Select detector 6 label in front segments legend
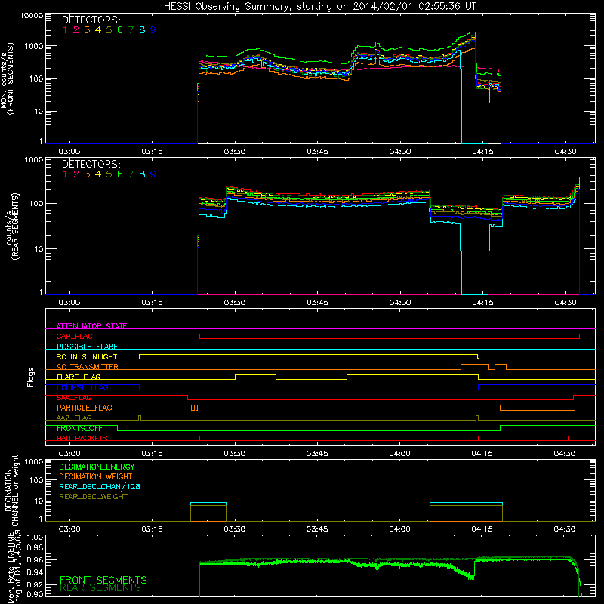604x604 pixels. (x=120, y=30)
